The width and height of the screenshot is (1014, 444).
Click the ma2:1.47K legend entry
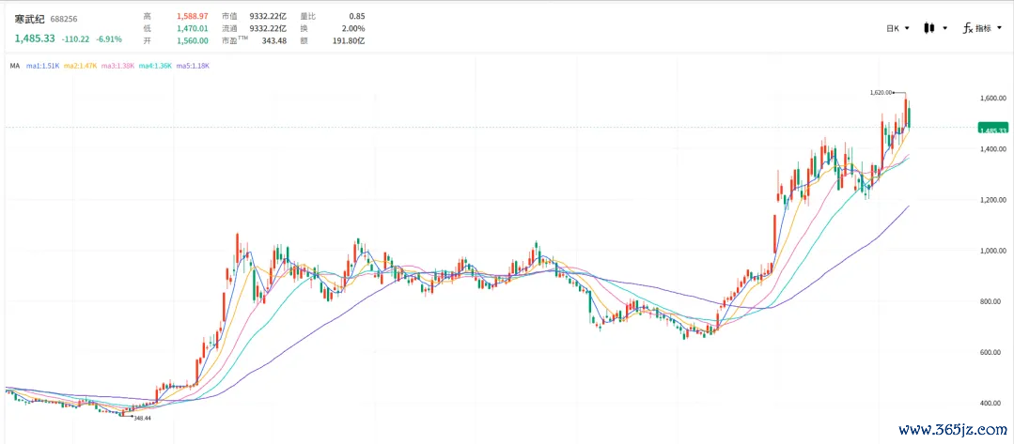tap(80, 66)
